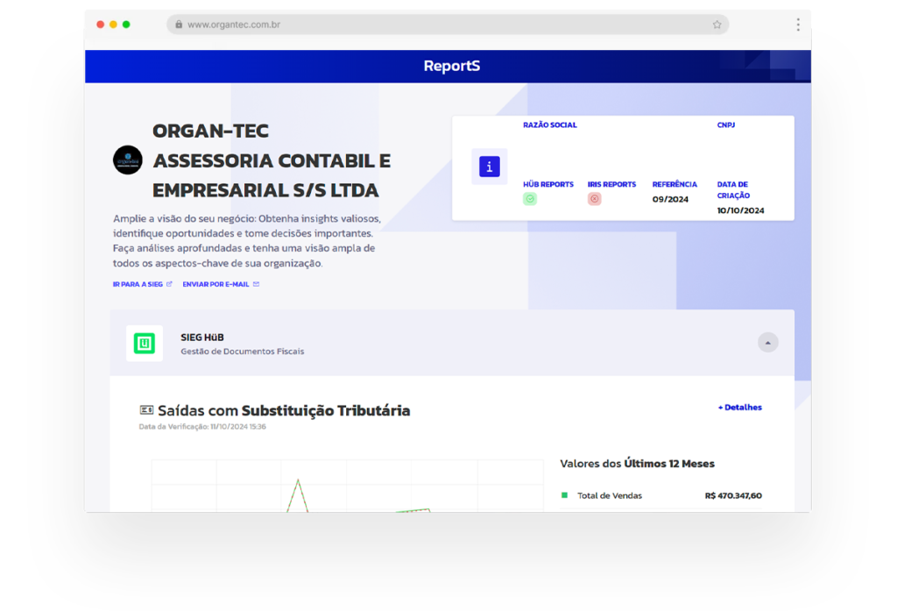The image size is (897, 611).
Task: Click the www.organtec.com.br address field
Action: [448, 25]
